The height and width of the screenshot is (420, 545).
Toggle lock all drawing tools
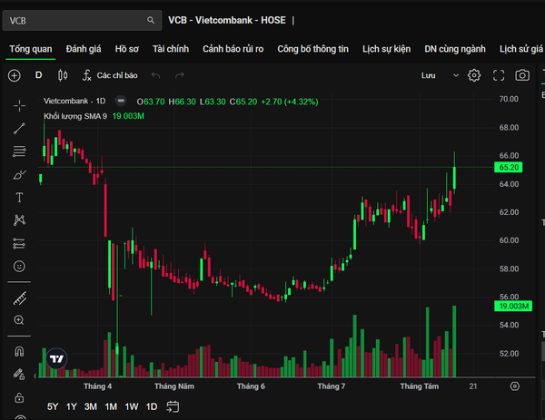click(19, 397)
